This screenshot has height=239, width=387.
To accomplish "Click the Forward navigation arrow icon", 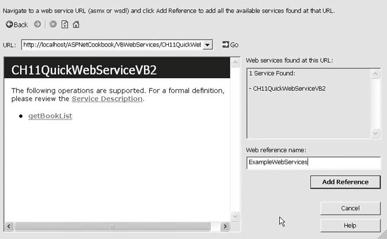I will (37, 24).
